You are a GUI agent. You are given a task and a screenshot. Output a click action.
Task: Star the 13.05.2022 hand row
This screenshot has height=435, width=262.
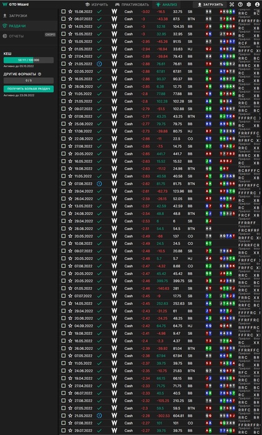[70, 206]
